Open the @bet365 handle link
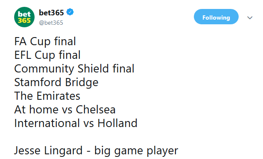Viewport: 263px width, 159px height. pos(51,23)
